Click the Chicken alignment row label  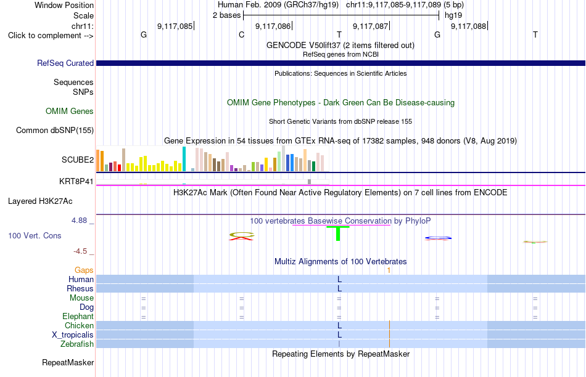point(79,325)
